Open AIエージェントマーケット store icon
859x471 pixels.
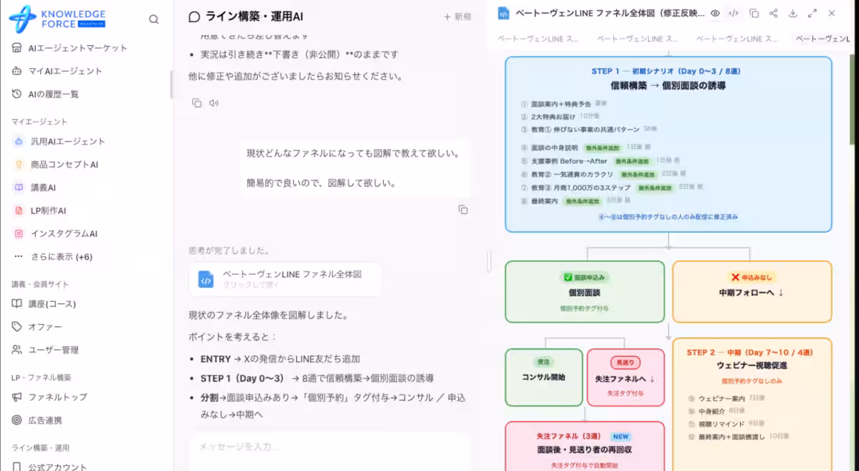pos(18,48)
